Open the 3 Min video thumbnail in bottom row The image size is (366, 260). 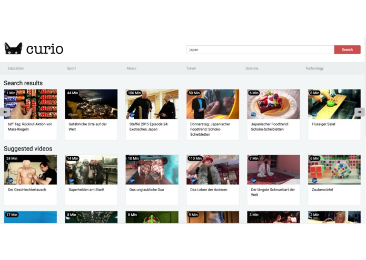click(x=273, y=217)
